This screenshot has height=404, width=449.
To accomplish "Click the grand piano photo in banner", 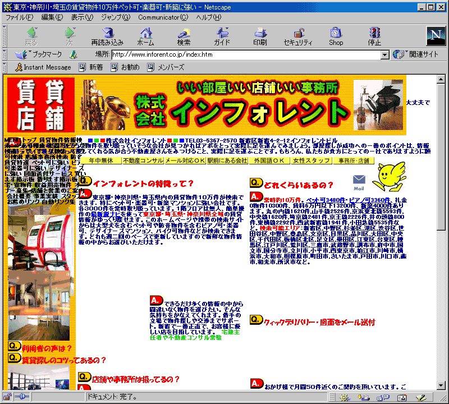I will tap(378, 105).
